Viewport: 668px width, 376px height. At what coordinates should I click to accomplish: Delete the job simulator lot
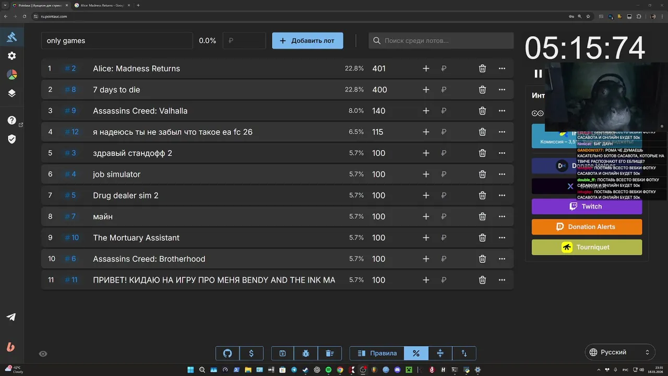[482, 174]
